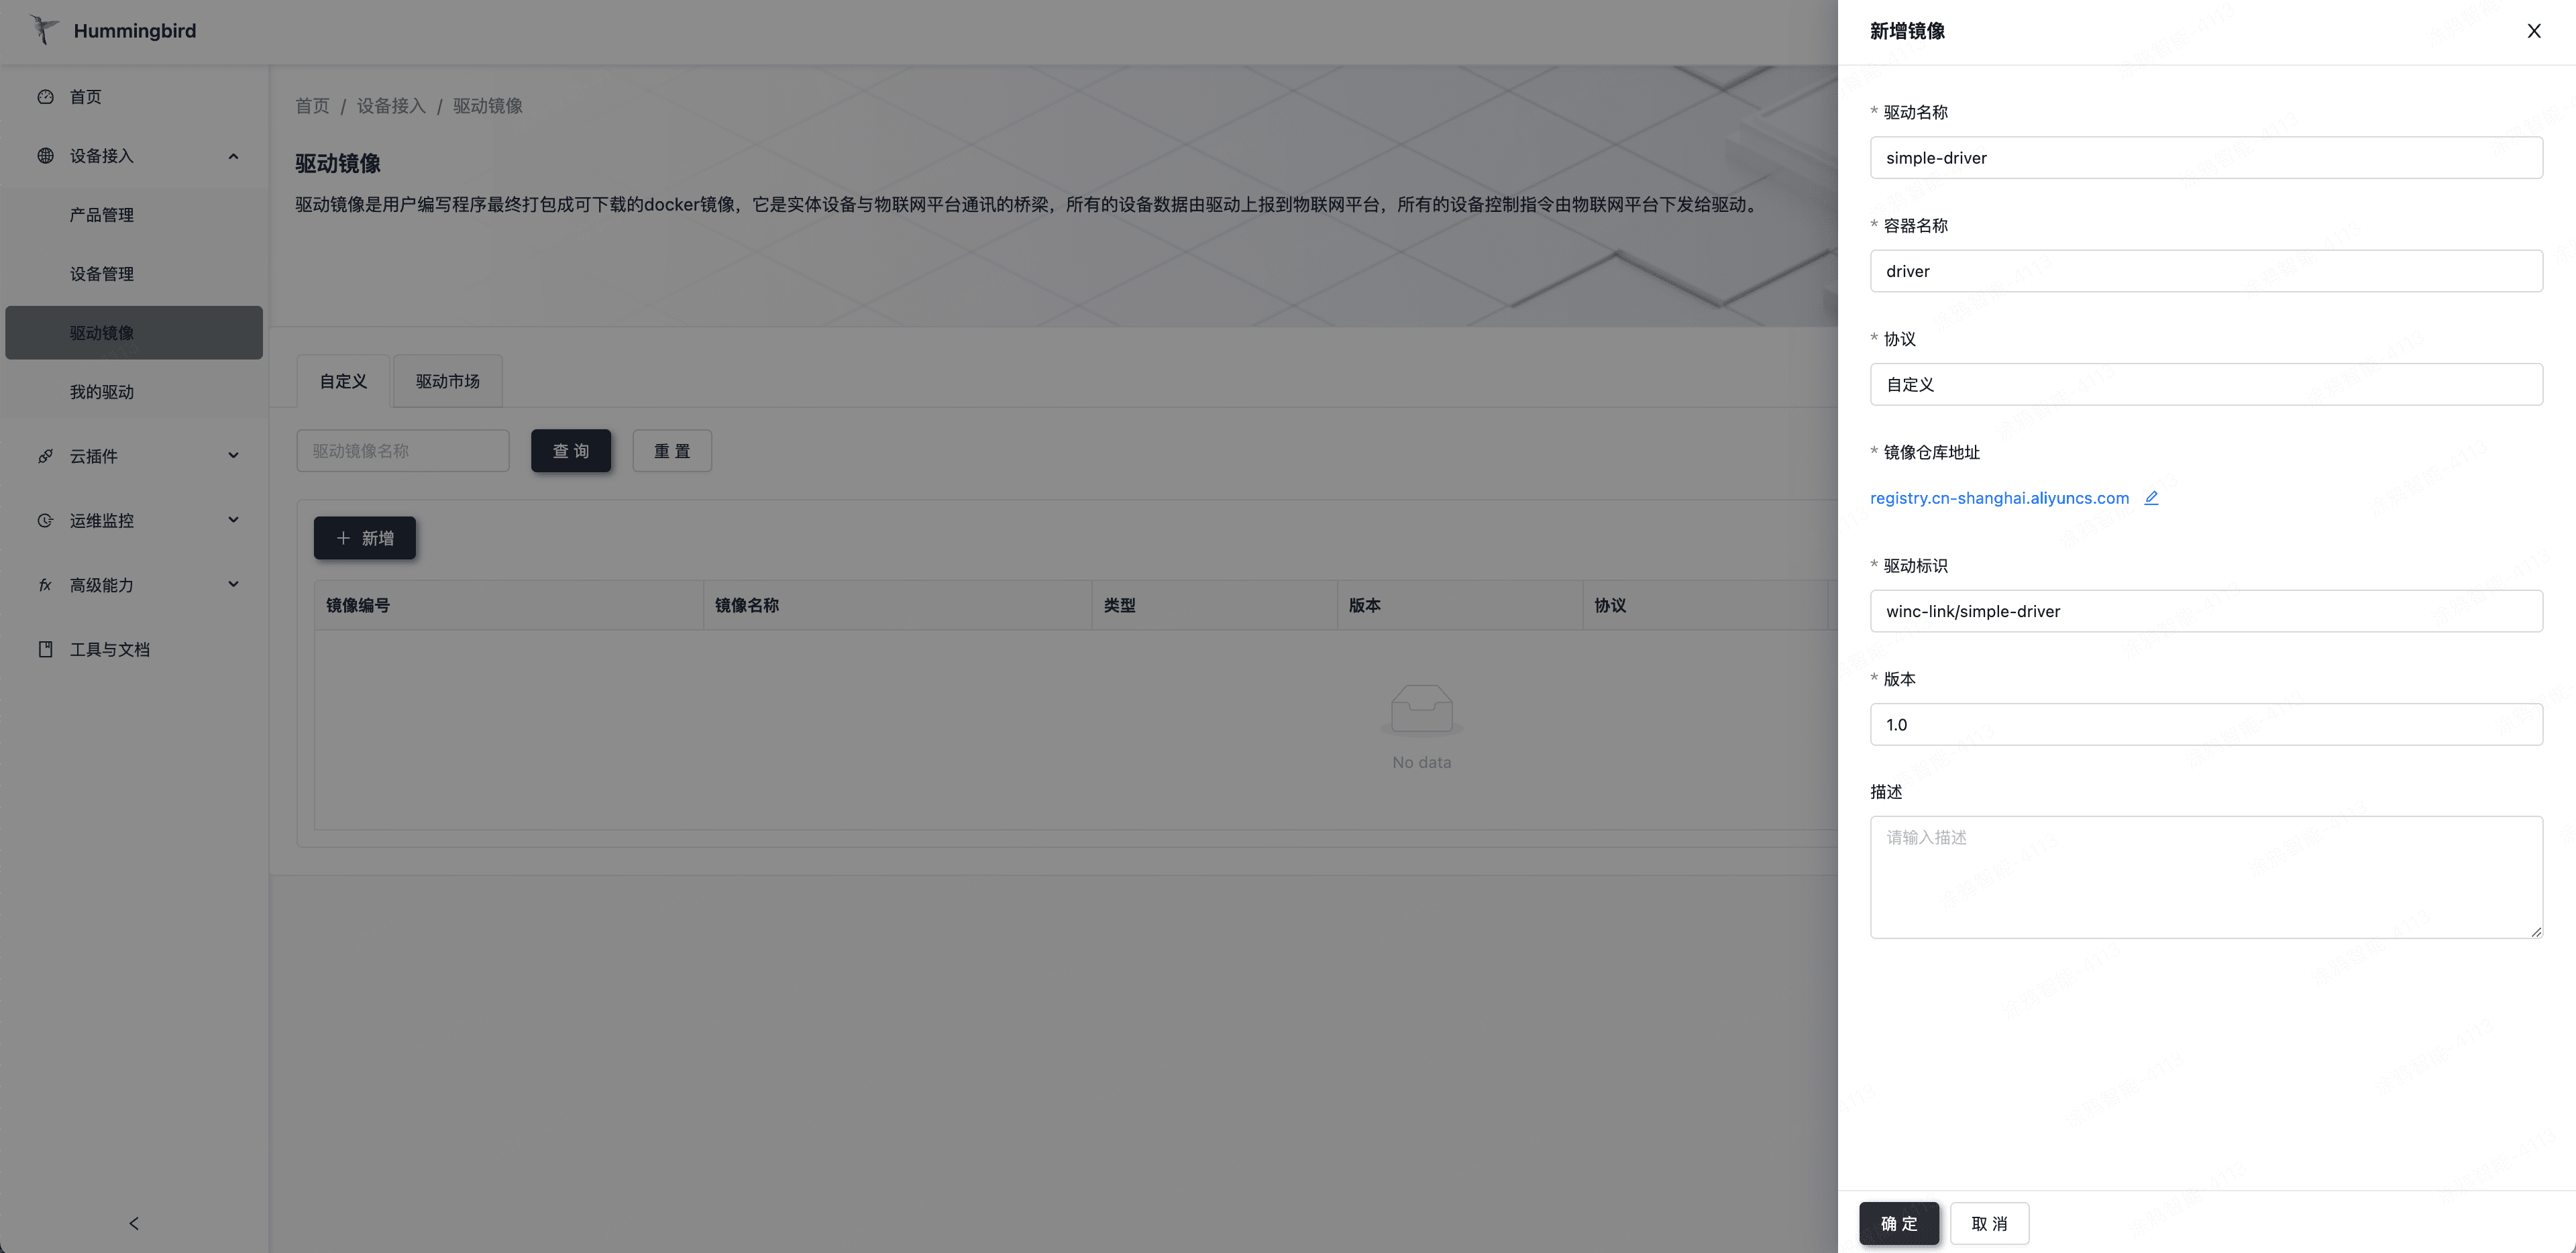Open 产品管理 in the sidebar
2576x1253 pixels.
(x=101, y=215)
